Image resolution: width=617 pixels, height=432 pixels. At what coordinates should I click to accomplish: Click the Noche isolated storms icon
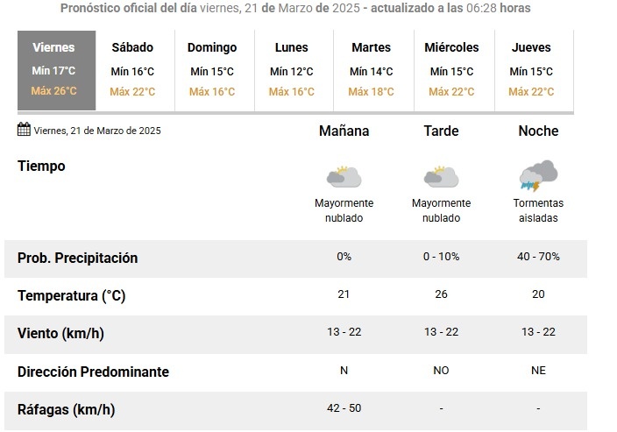538,175
